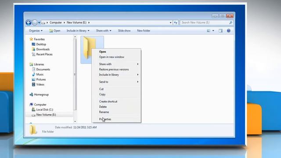Click the navigation pane scrollbar thumb
The width and height of the screenshot is (281, 158).
75,74
